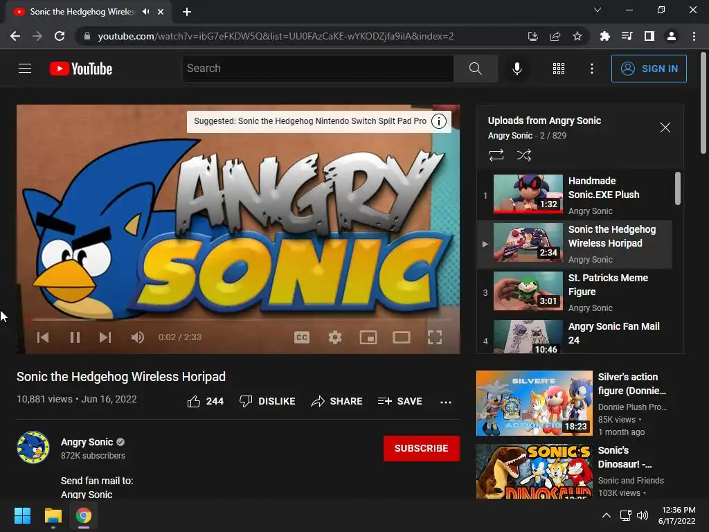Save the video to a playlist
Image resolution: width=709 pixels, height=532 pixels.
400,401
